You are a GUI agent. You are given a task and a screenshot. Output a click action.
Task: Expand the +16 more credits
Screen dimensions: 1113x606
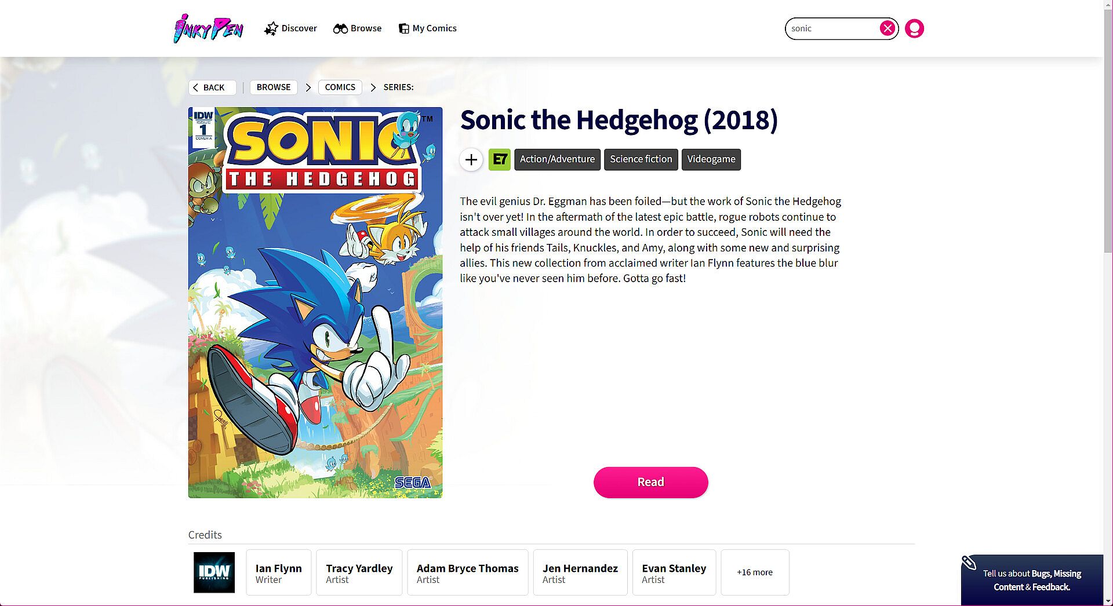pos(754,572)
